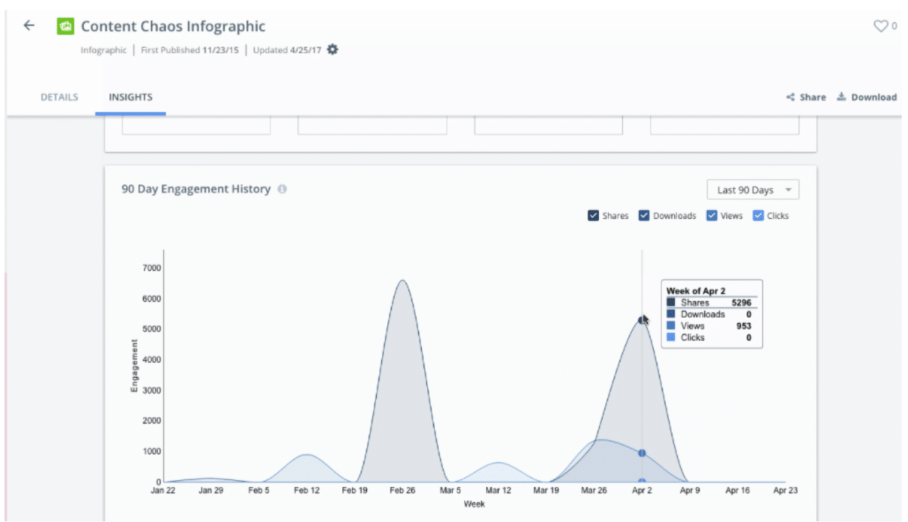Uncheck the Clicks checkbox

coord(758,215)
